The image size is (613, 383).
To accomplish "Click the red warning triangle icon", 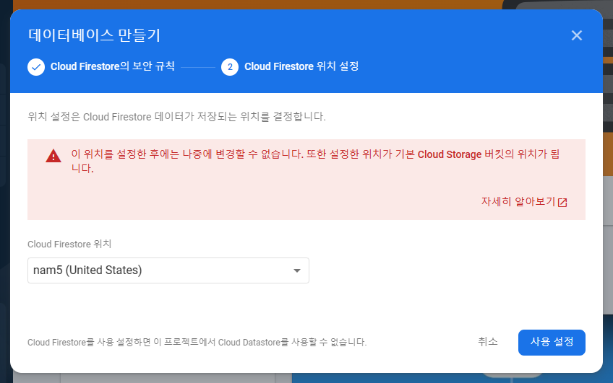I will coord(53,156).
